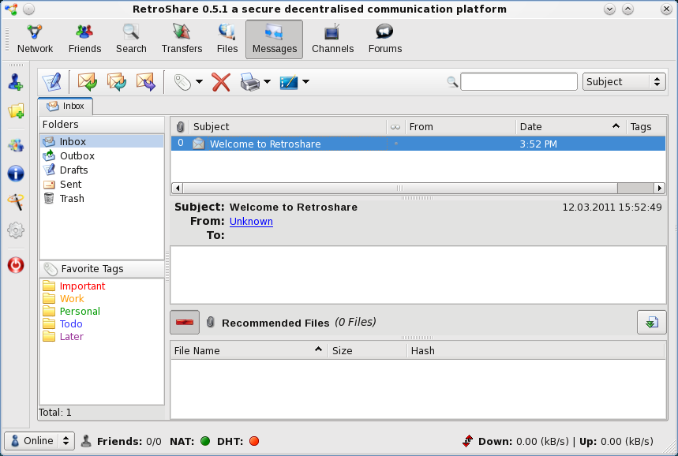Click the tag icon in message toolbar

182,82
